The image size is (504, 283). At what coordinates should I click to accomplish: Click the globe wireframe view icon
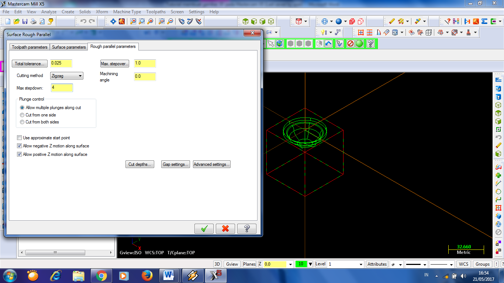click(x=325, y=21)
